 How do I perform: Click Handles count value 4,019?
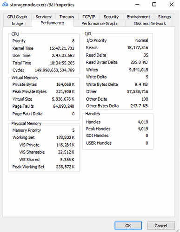pyautogui.click(x=143, y=122)
